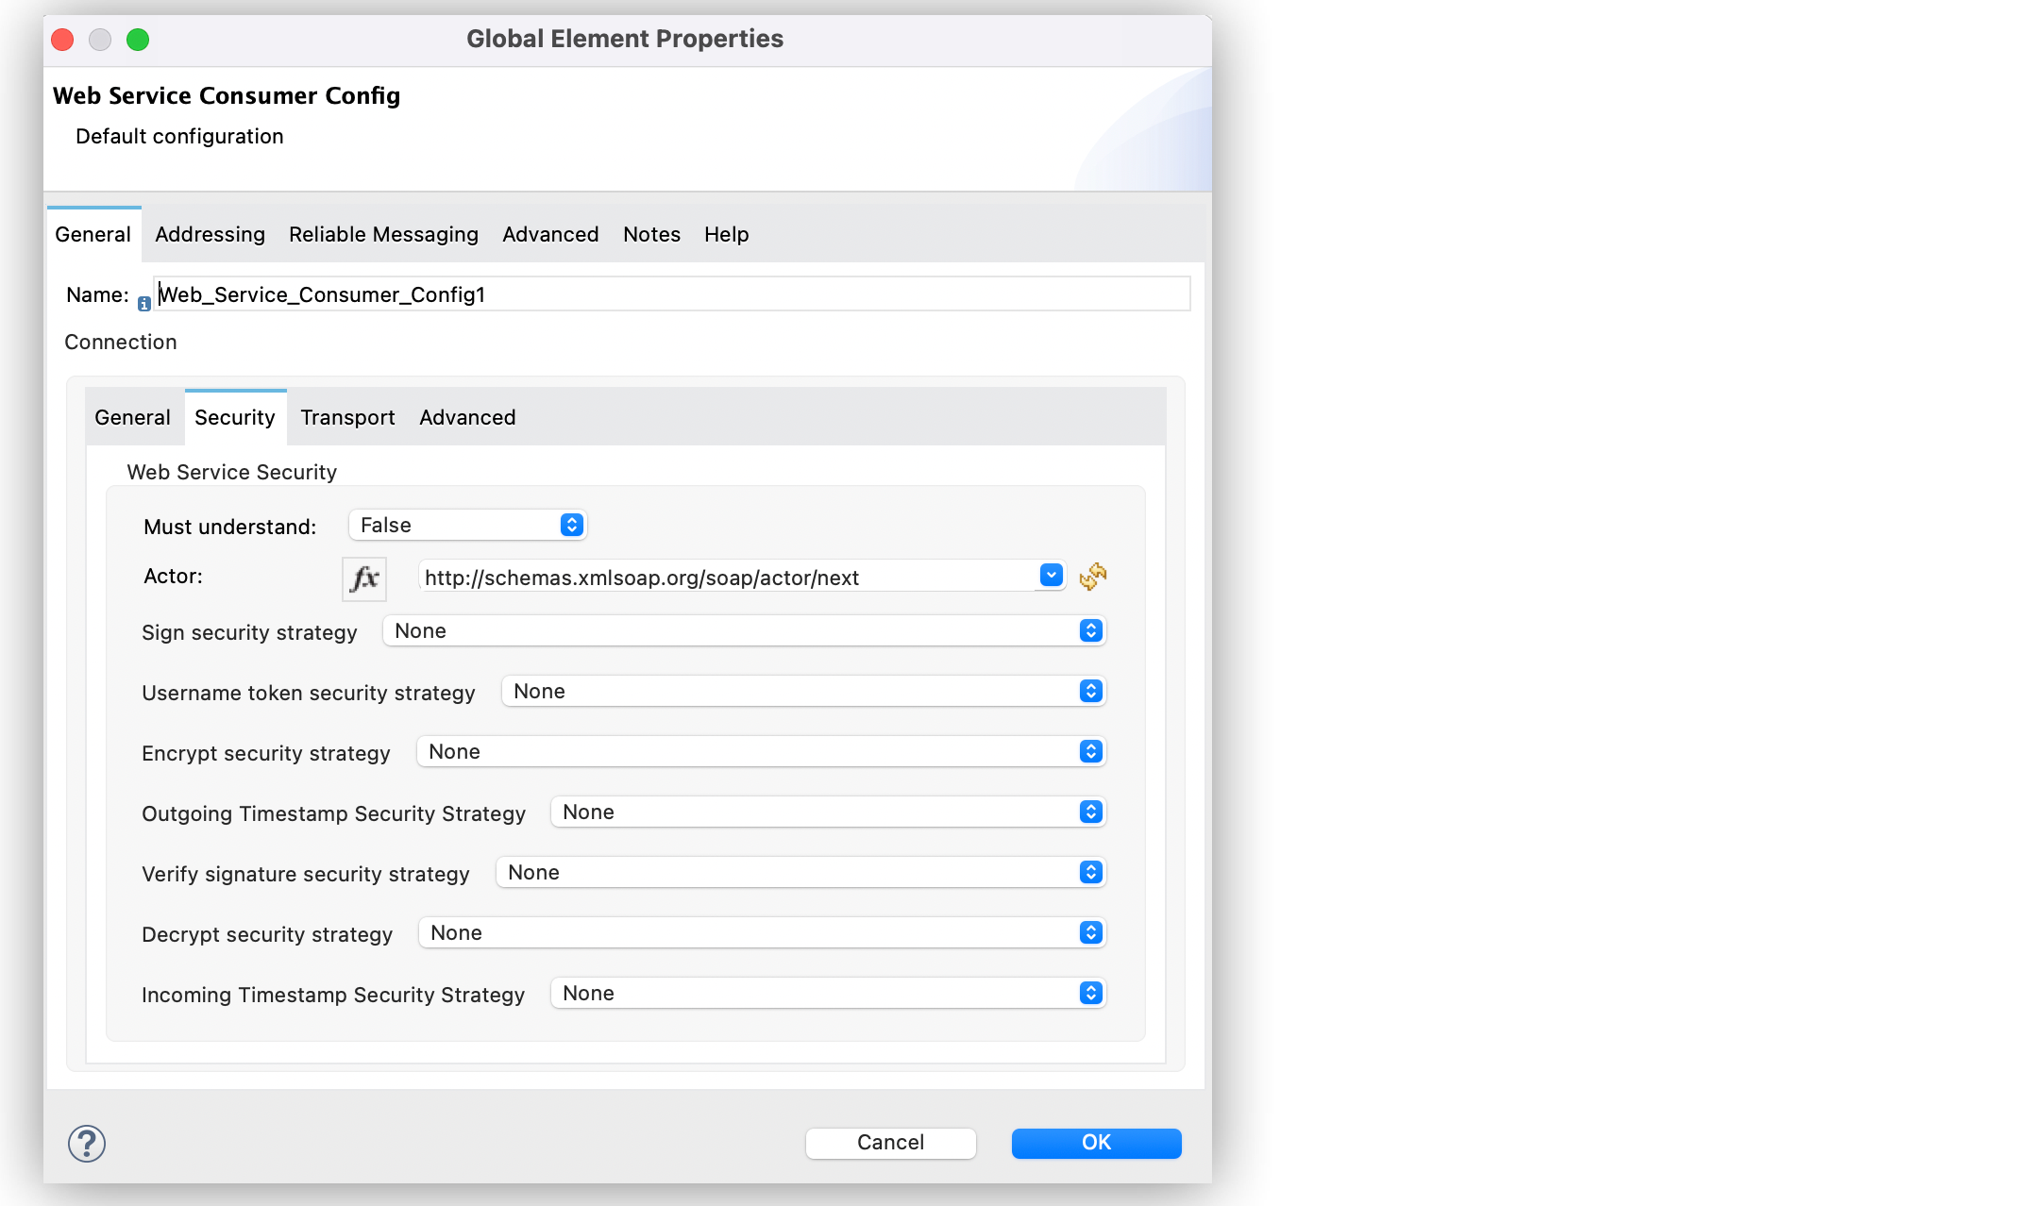2022x1206 pixels.
Task: Click the Addressing top-level tab
Action: tap(210, 234)
